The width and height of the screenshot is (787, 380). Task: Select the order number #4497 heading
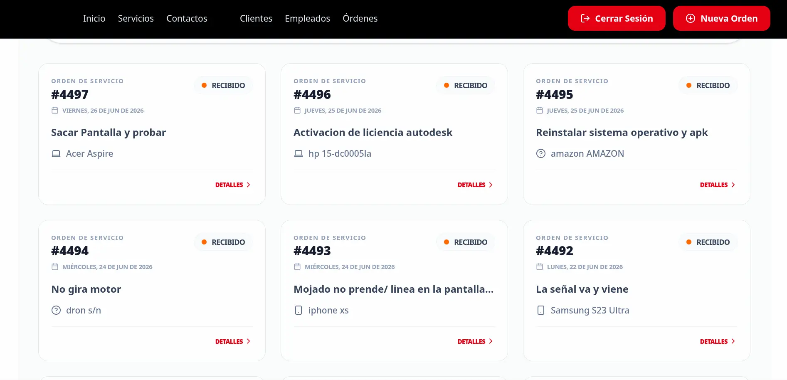70,95
